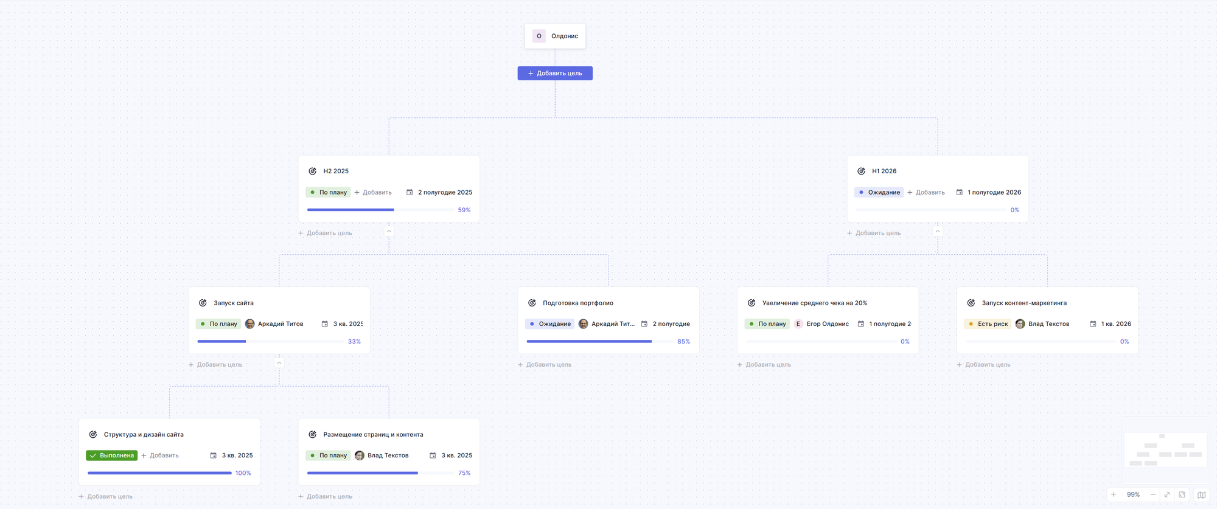Click the goal icon on H2 2025 card

click(313, 171)
